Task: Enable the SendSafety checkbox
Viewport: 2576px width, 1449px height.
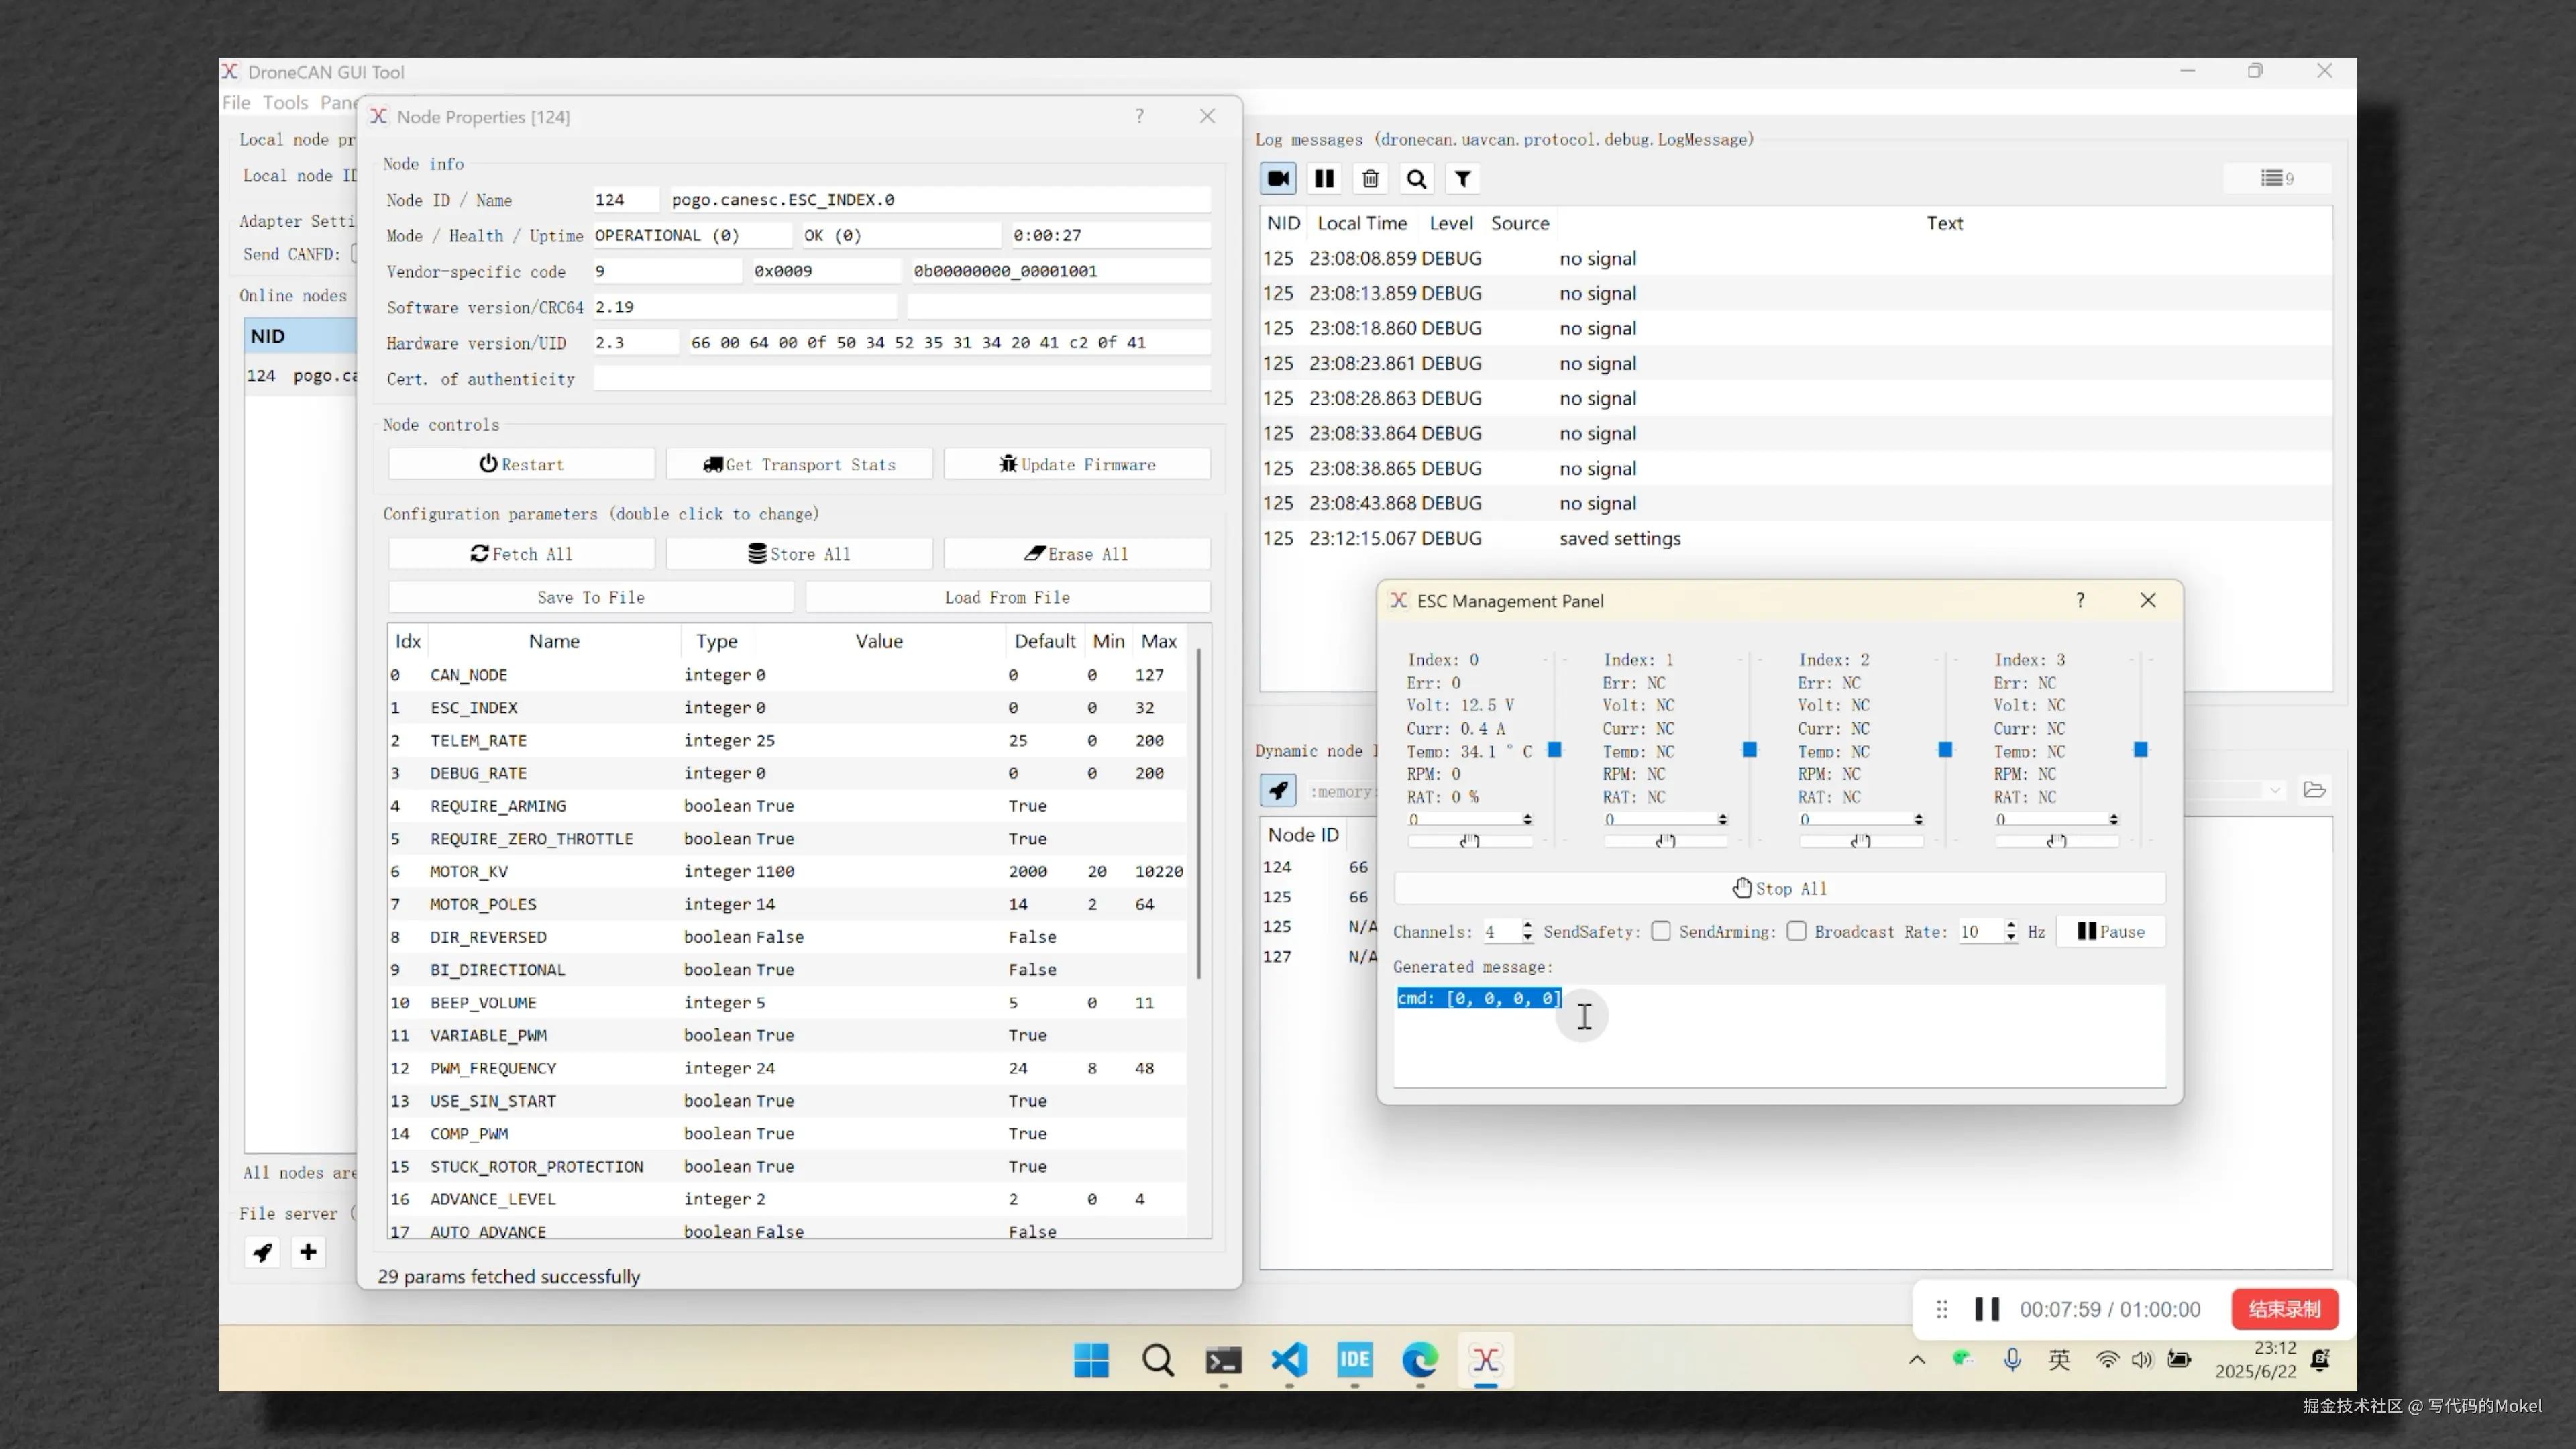Action: coord(1661,932)
